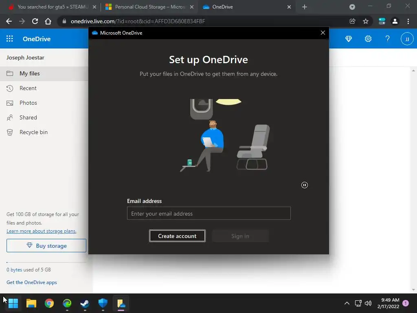The width and height of the screenshot is (417, 313).
Task: Close the Personal Cloud Storage tab
Action: coord(192,7)
